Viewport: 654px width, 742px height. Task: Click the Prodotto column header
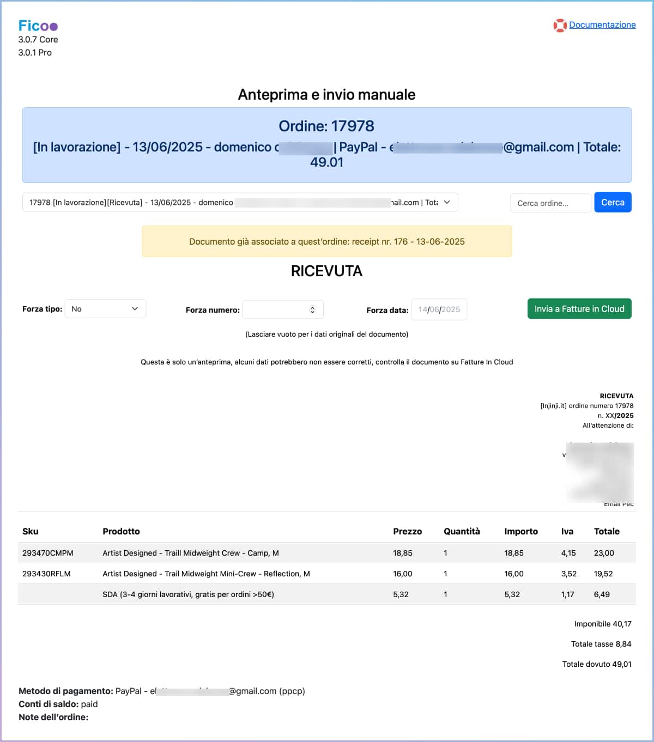(121, 531)
